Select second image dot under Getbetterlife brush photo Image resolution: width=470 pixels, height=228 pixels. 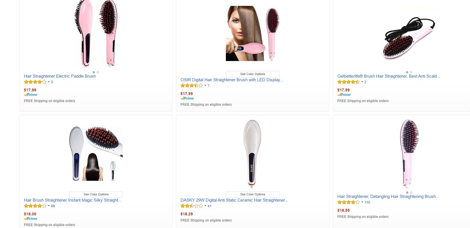pos(411,72)
